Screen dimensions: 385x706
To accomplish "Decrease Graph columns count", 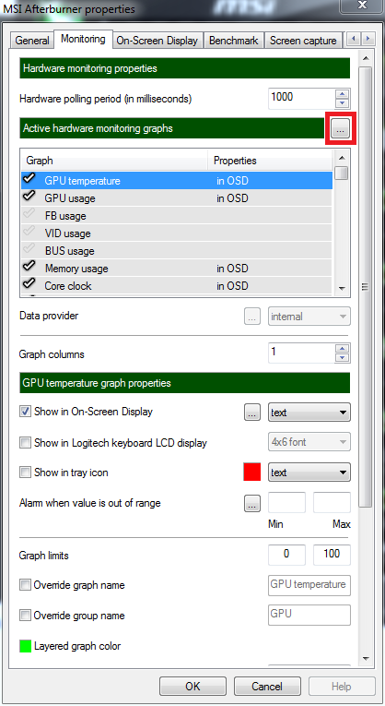I will (343, 358).
